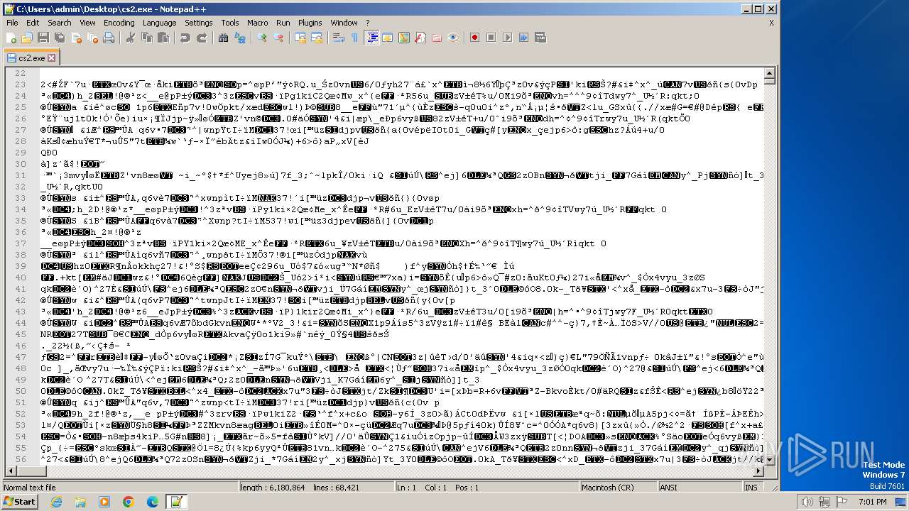Viewport: 909px width, 511px height.
Task: Open the Window menu
Action: click(344, 23)
